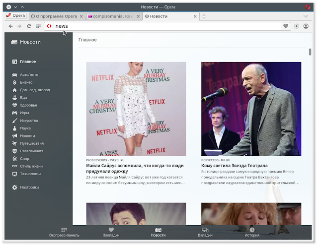Open the blonde woman article thumbnail

251,214
